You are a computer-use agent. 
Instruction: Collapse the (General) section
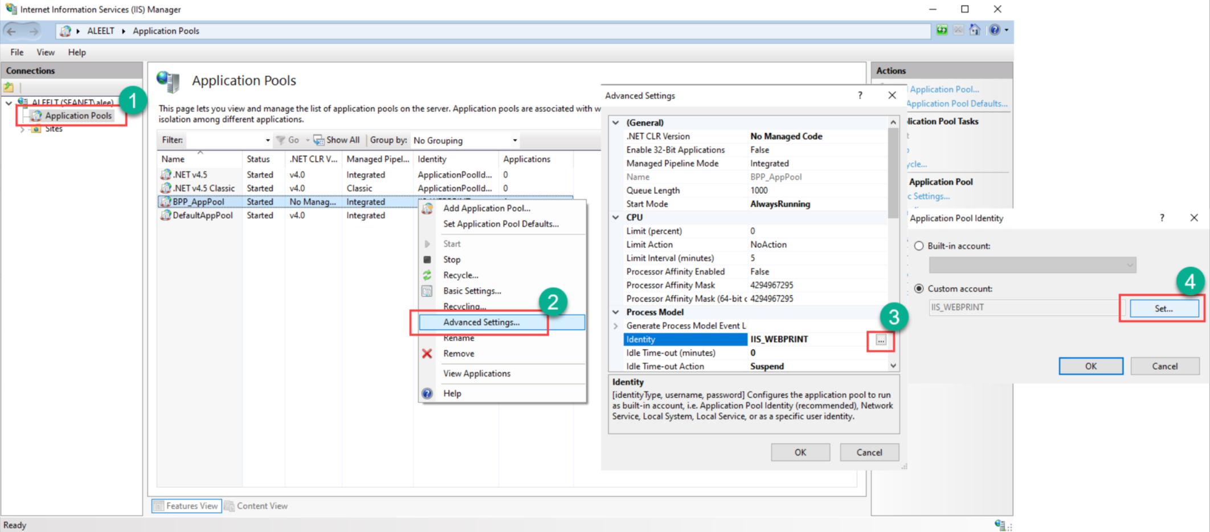[616, 122]
